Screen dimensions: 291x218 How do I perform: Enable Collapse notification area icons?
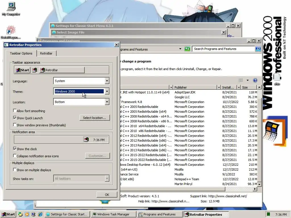click(x=15, y=156)
